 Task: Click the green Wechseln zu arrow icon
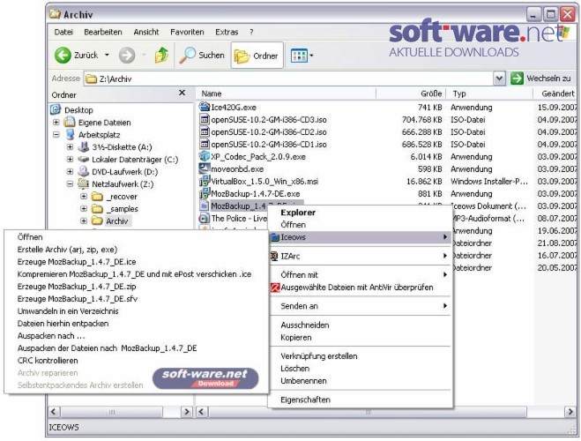tap(517, 78)
